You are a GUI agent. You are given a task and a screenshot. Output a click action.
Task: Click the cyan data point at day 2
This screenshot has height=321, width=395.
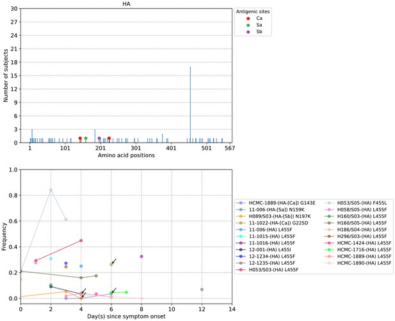click(x=51, y=258)
